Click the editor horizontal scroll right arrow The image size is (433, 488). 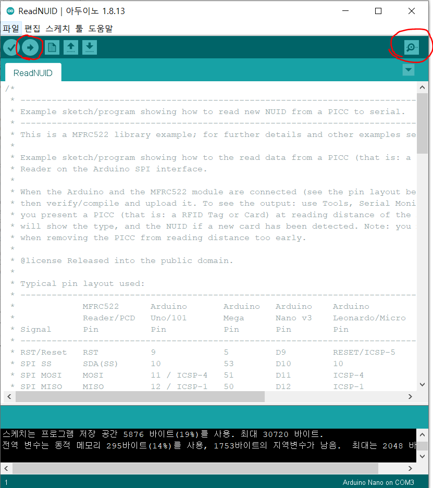click(410, 396)
